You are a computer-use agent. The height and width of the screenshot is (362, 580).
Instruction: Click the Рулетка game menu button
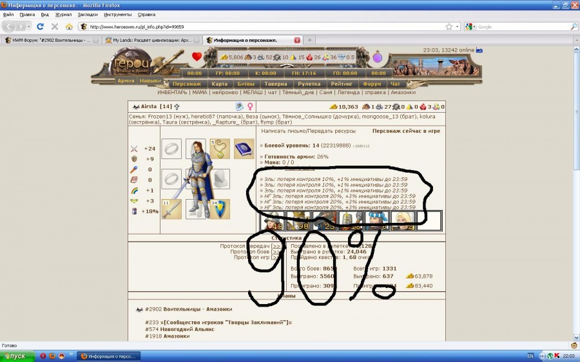309,84
